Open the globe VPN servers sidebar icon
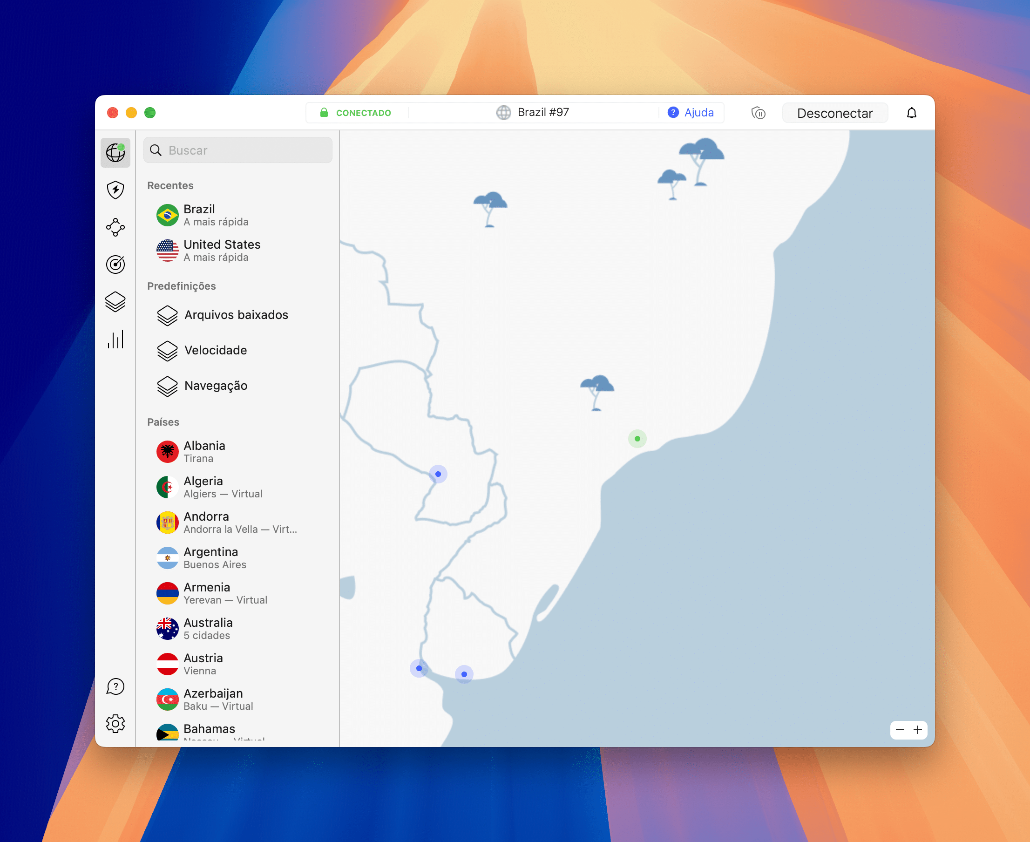Viewport: 1030px width, 842px height. coord(115,152)
